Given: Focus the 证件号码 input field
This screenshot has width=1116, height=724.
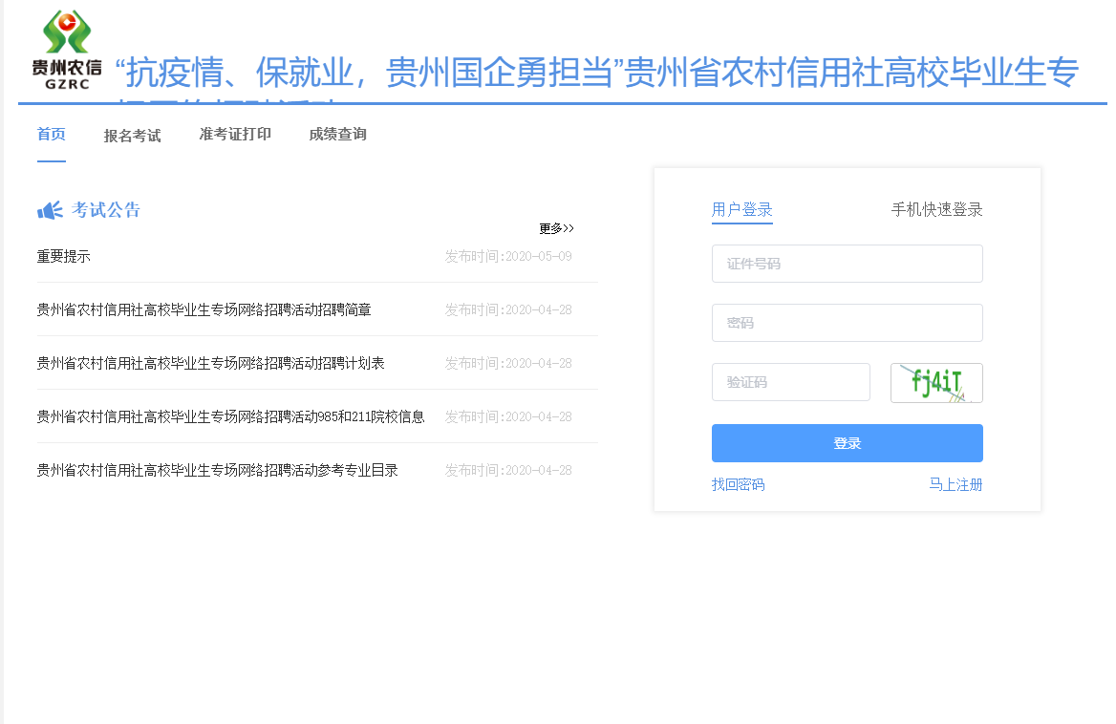Looking at the screenshot, I should tap(847, 264).
